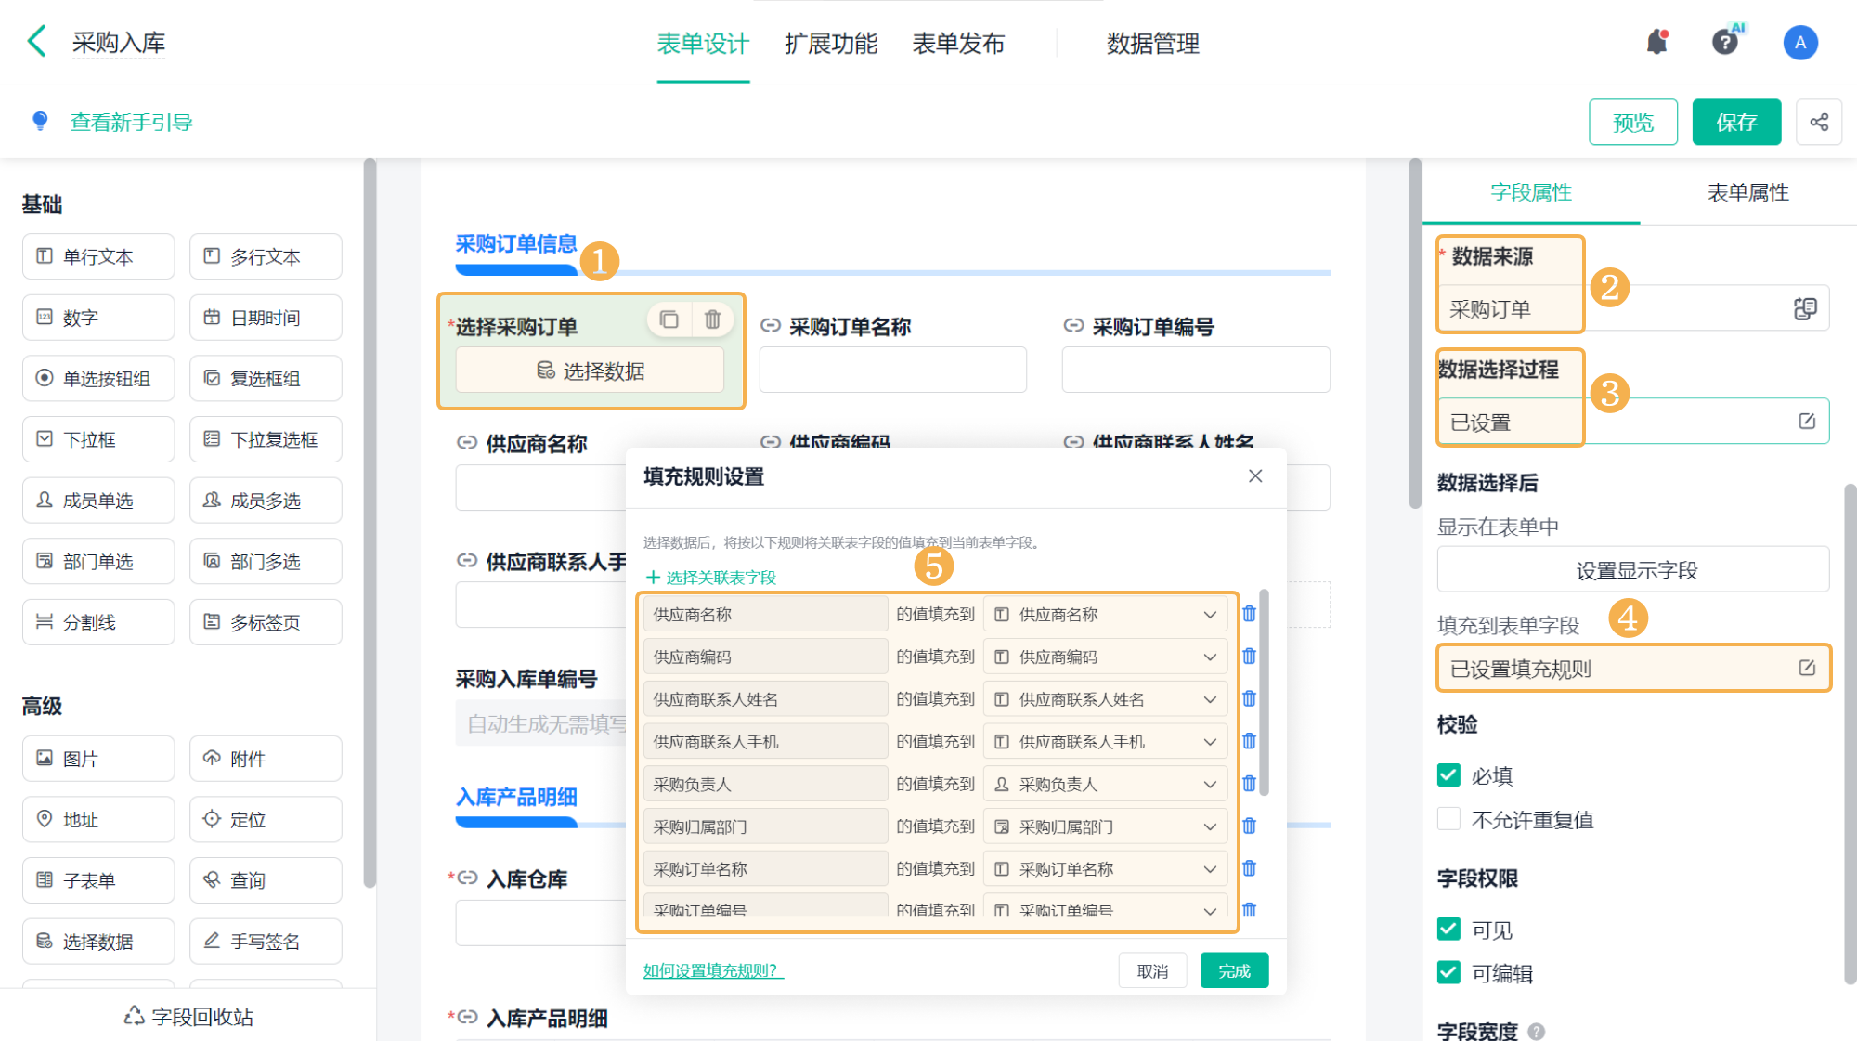
Task: Toggle the 可编辑 checkbox
Action: pos(1448,972)
